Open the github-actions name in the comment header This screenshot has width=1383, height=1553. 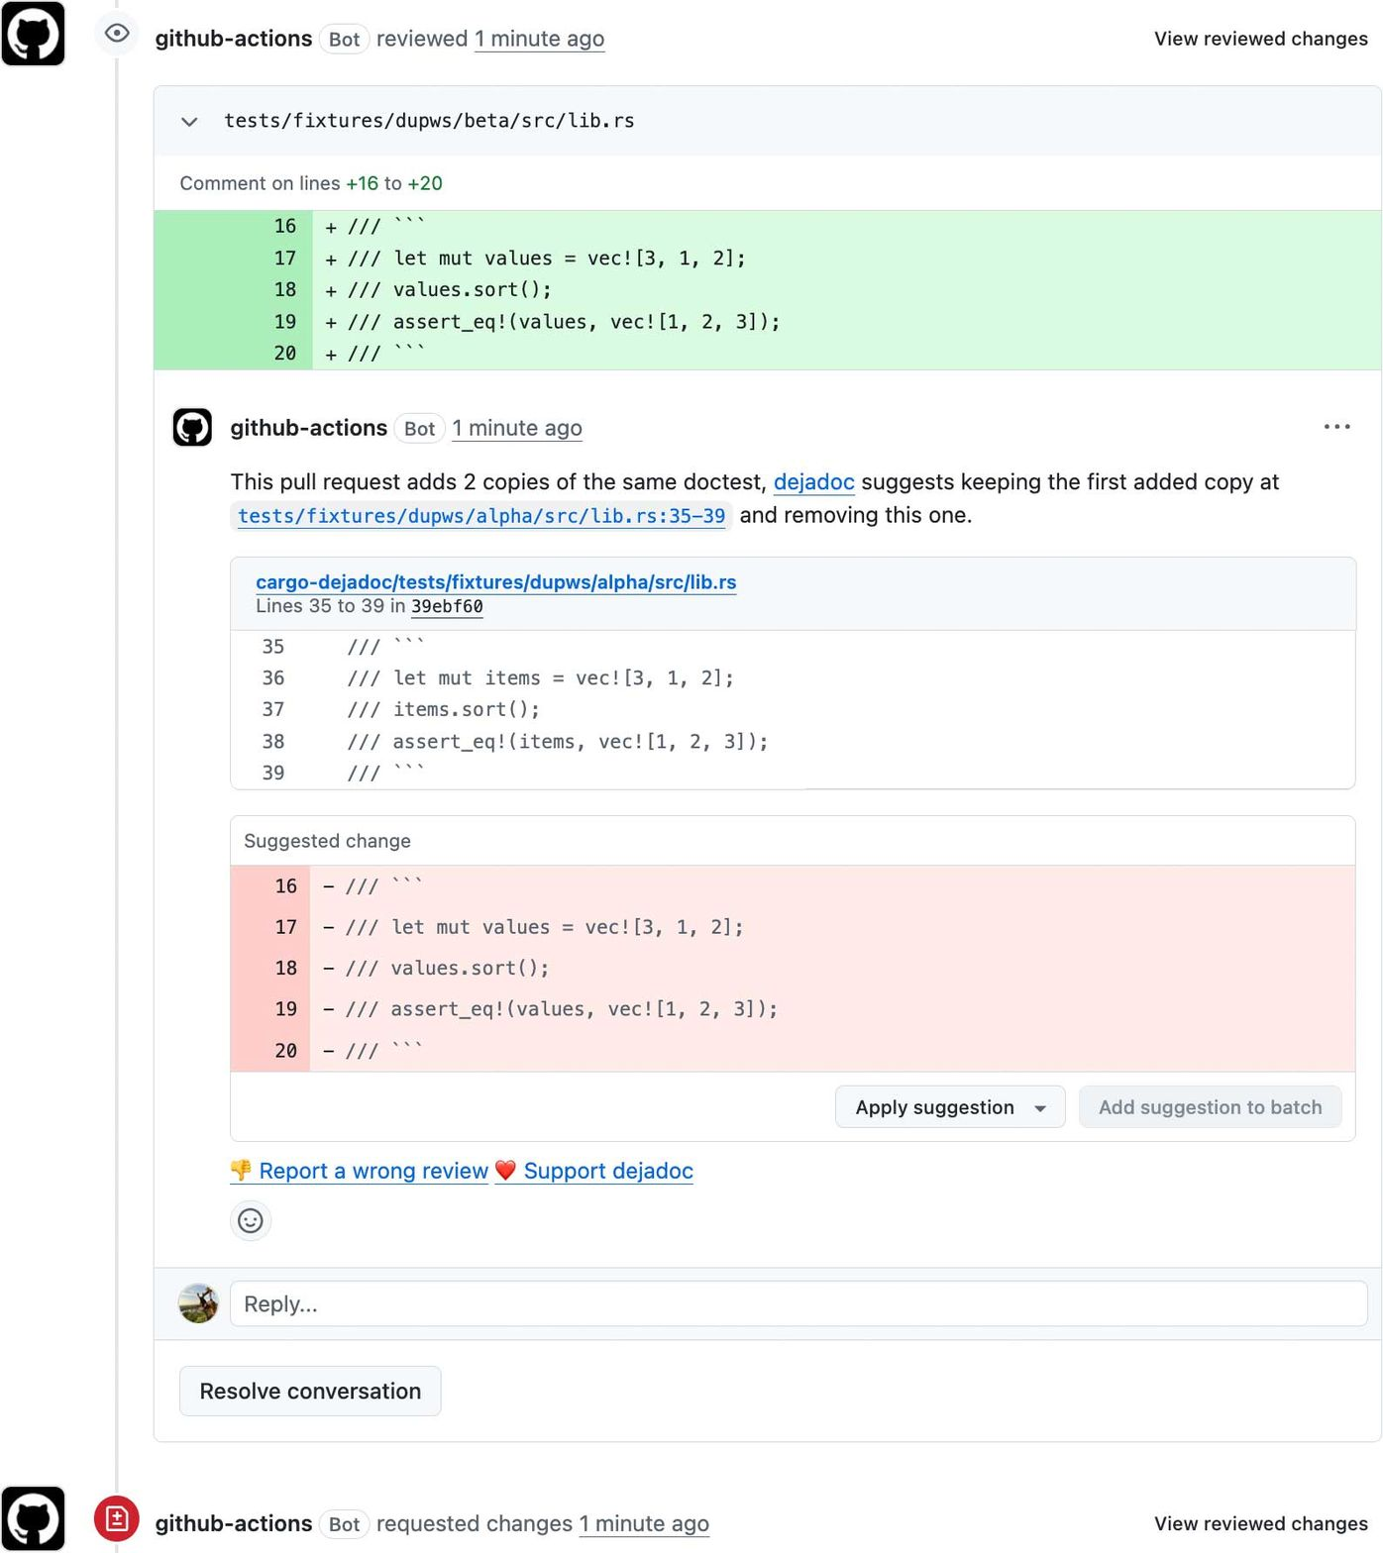pyautogui.click(x=309, y=428)
